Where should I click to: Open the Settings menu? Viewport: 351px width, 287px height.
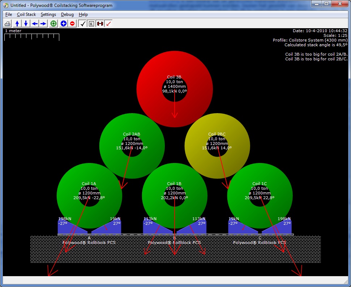[x=48, y=14]
